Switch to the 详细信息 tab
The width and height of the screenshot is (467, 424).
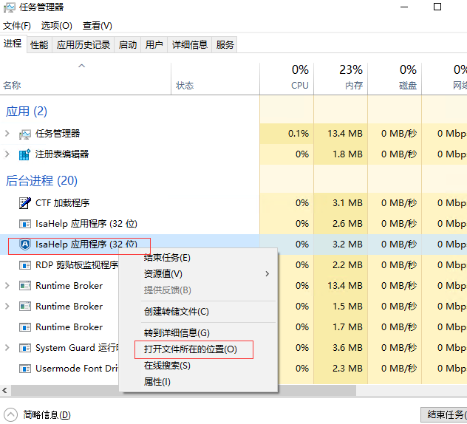point(190,45)
